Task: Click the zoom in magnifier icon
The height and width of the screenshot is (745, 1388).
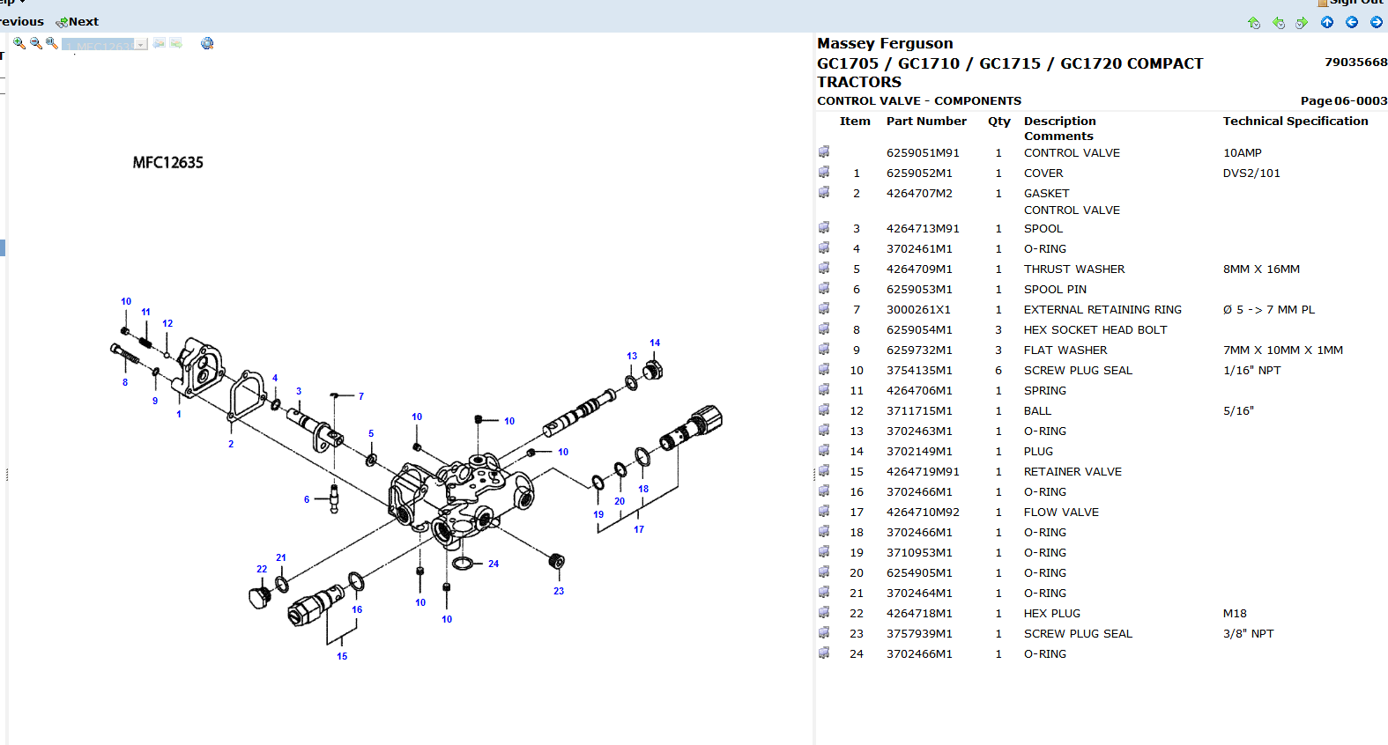Action: [19, 43]
